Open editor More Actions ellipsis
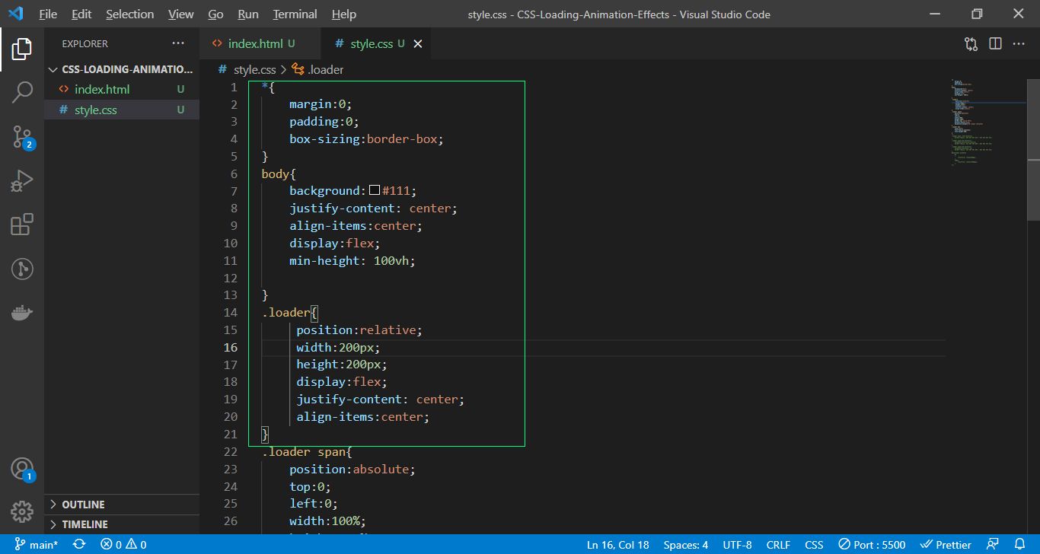This screenshot has width=1040, height=554. pos(1019,44)
